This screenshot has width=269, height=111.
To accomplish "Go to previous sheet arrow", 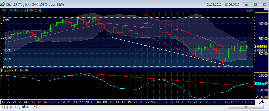I will point(7,107).
